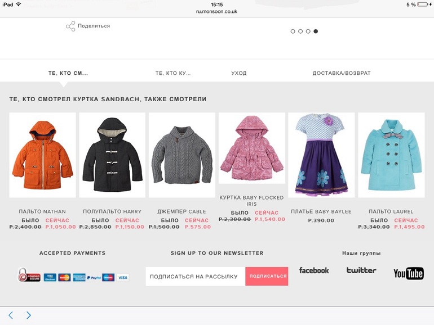The width and height of the screenshot is (434, 325).
Task: Click the Comodo Secure padlock badge
Action: pos(29,275)
